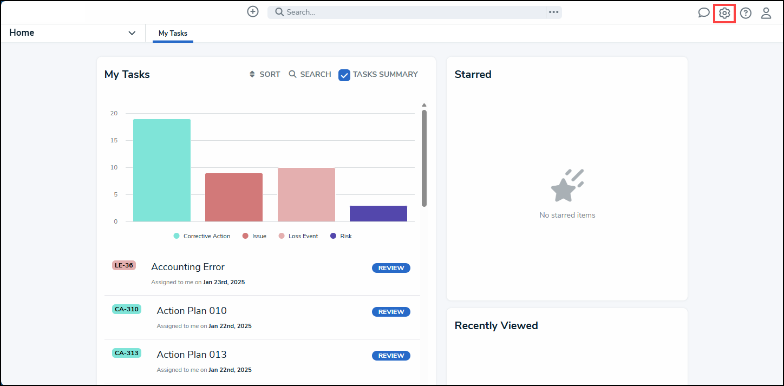Open the Home application menu
The height and width of the screenshot is (386, 784).
pyautogui.click(x=73, y=33)
